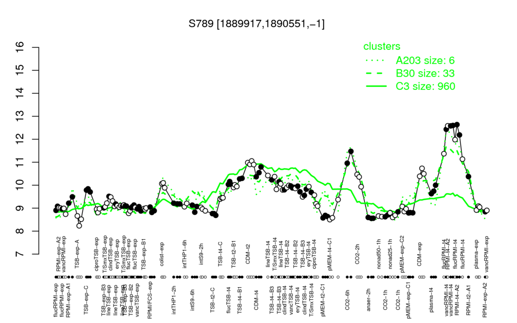Select legend entry 'A203 size: 6'
The height and width of the screenshot is (323, 517).
(x=425, y=61)
